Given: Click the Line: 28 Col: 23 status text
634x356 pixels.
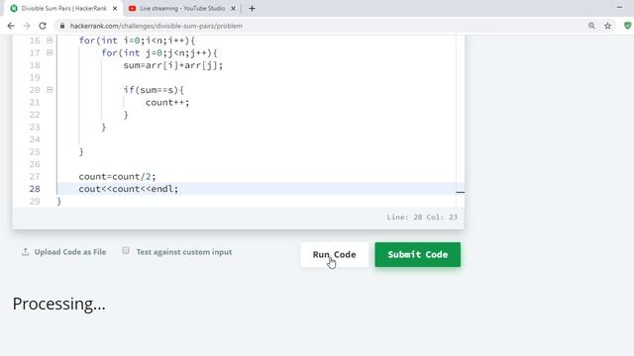Looking at the screenshot, I should click(x=422, y=218).
